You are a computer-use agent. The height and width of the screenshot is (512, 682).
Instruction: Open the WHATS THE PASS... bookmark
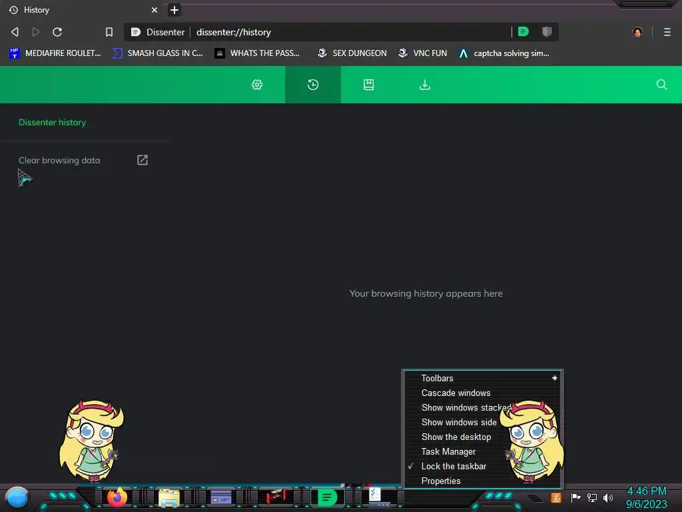tap(257, 53)
